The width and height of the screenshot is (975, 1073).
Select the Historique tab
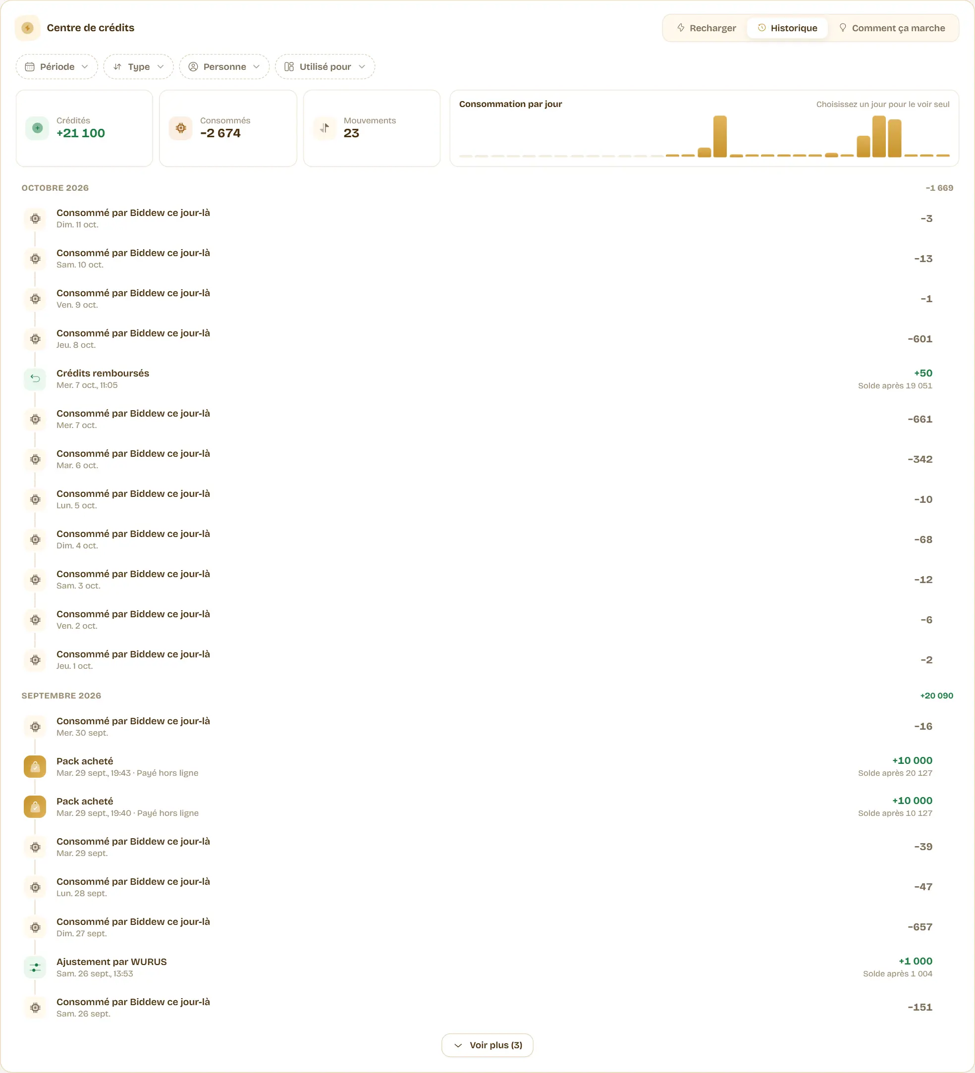click(787, 28)
